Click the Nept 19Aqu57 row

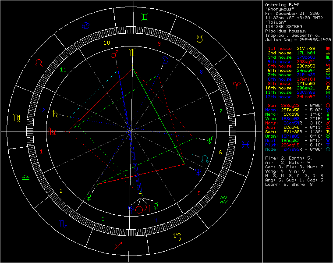point(298,141)
